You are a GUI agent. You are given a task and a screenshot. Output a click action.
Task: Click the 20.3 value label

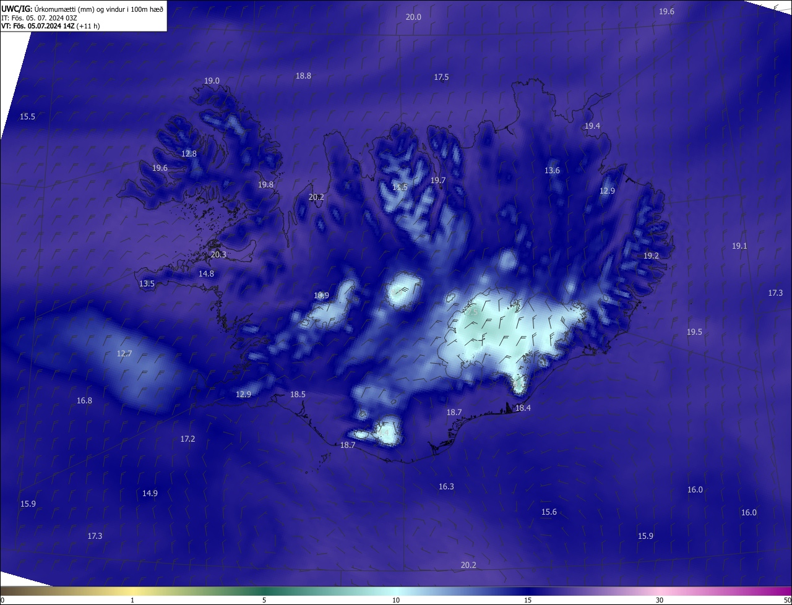coord(218,255)
